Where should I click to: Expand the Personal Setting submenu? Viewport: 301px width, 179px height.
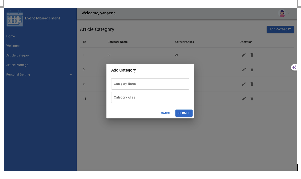coord(71,75)
